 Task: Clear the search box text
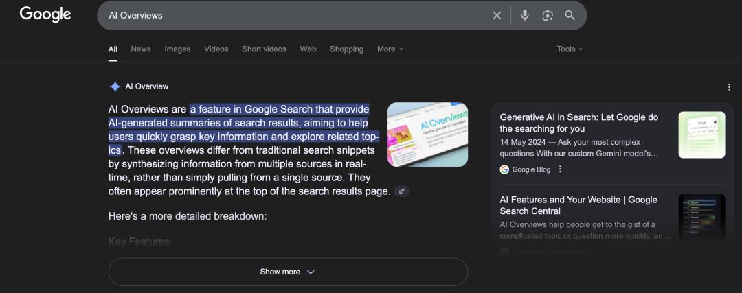point(497,15)
